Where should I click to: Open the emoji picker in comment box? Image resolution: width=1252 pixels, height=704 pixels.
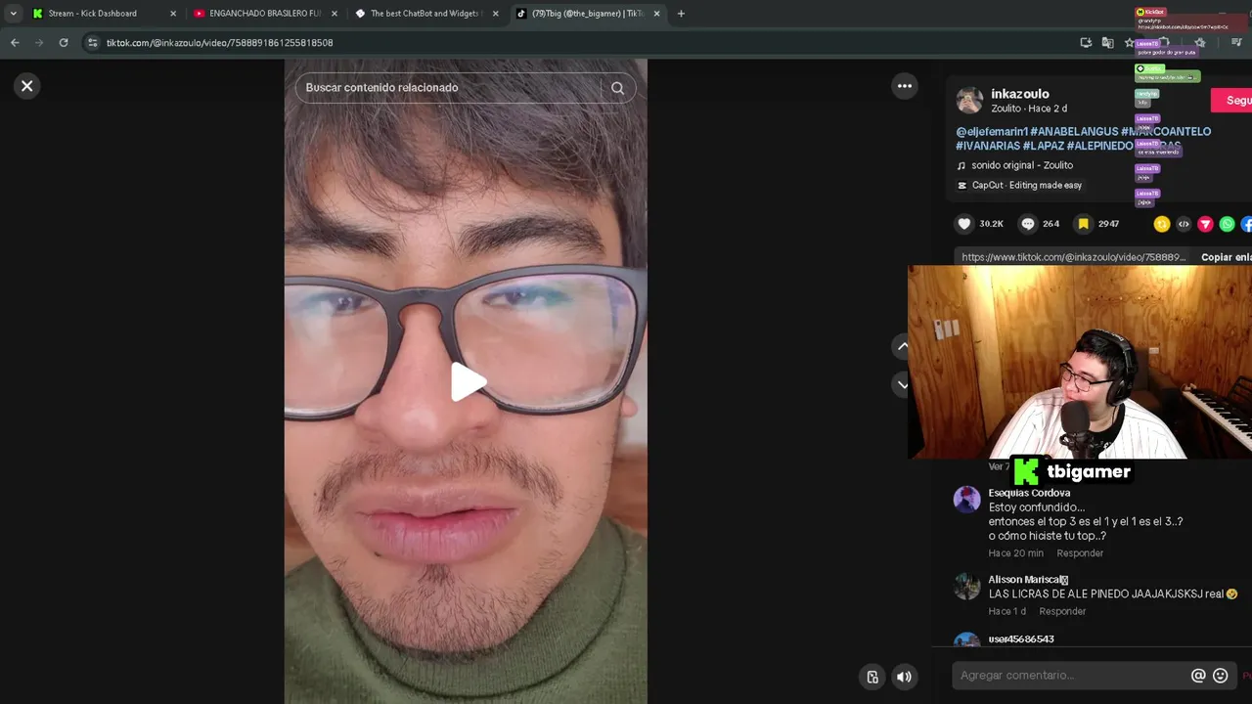pyautogui.click(x=1220, y=676)
